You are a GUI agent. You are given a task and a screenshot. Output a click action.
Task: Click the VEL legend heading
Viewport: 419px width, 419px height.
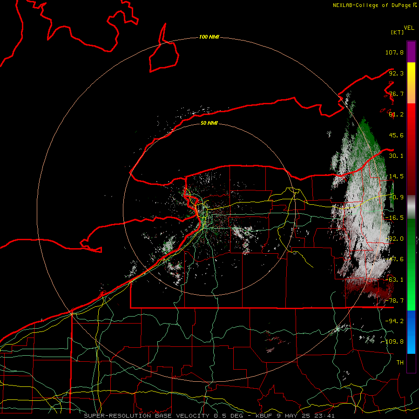click(409, 28)
